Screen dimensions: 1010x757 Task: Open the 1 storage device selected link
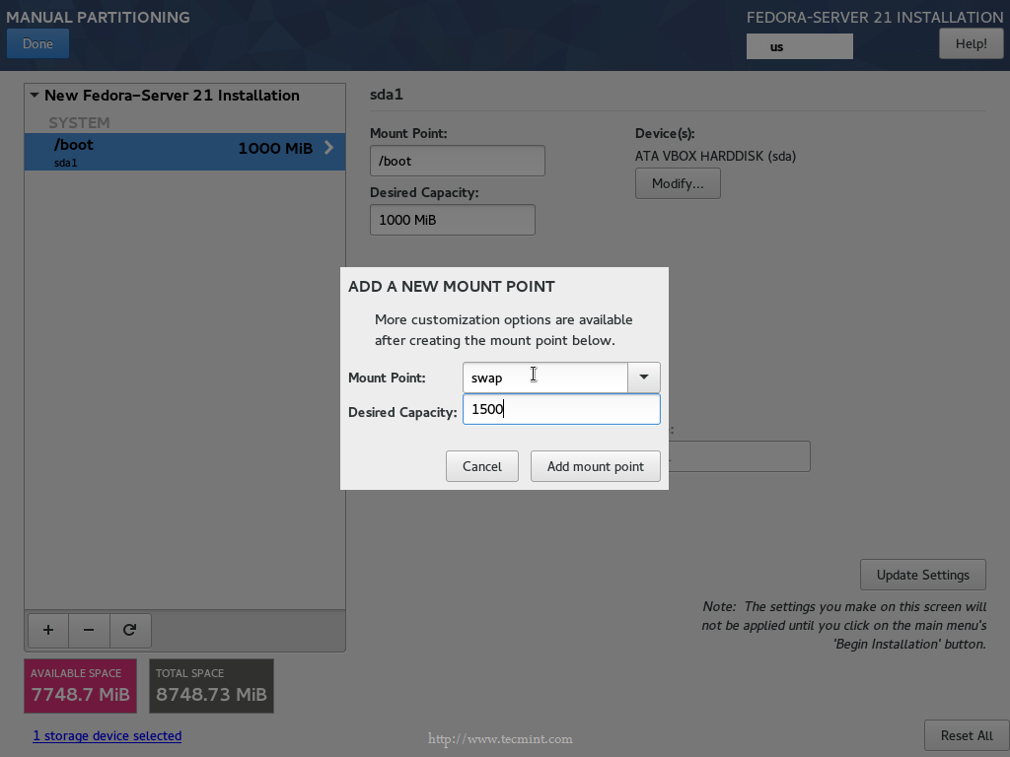[107, 735]
